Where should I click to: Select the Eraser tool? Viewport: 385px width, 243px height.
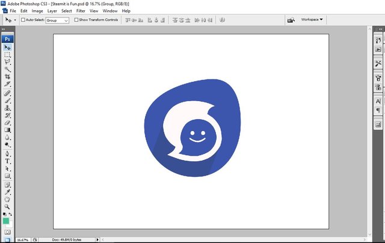tap(7, 123)
